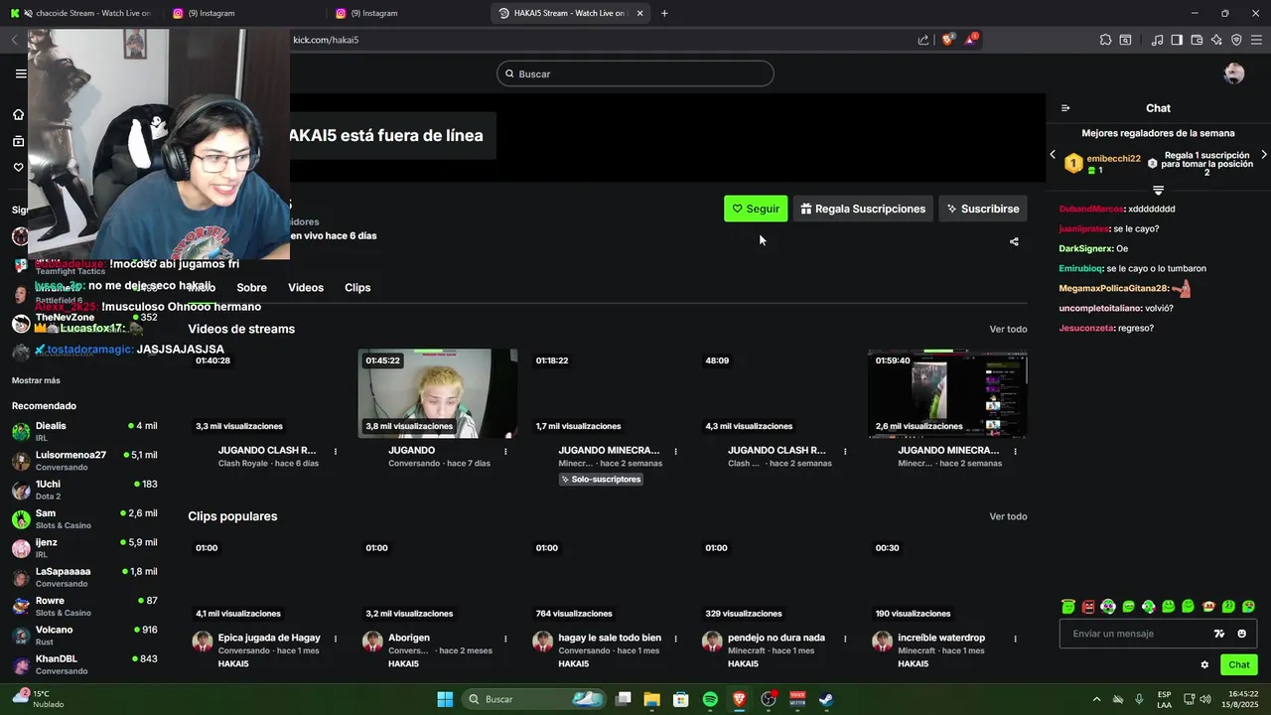This screenshot has width=1271, height=715.
Task: Click the Solo-suscriptores tag
Action: 601,480
